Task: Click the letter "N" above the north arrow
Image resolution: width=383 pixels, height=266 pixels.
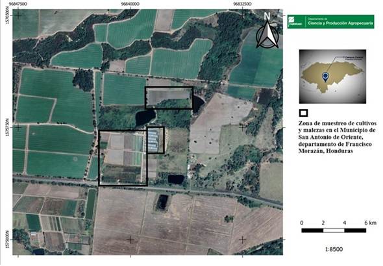Action: 267,16
